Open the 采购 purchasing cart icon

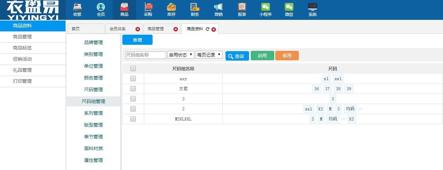[x=148, y=7]
